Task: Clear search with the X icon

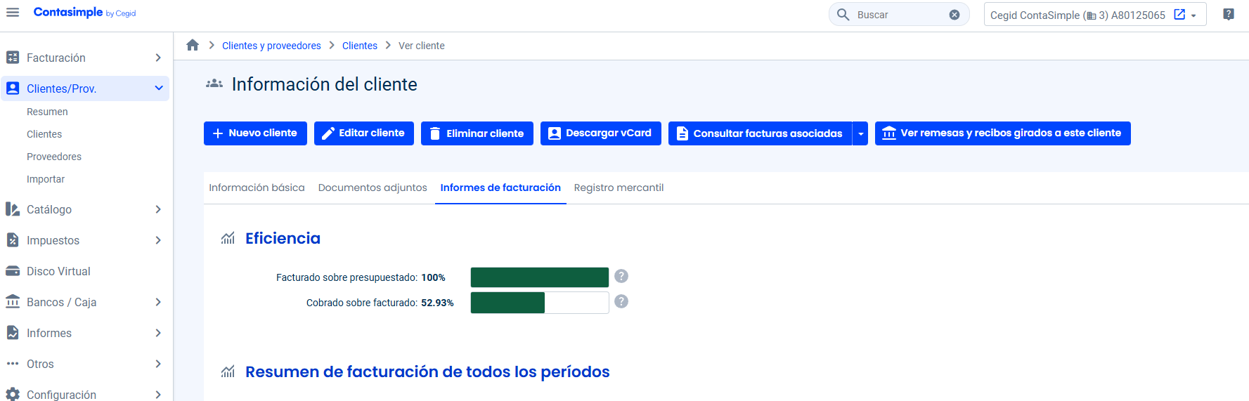Action: (x=954, y=15)
